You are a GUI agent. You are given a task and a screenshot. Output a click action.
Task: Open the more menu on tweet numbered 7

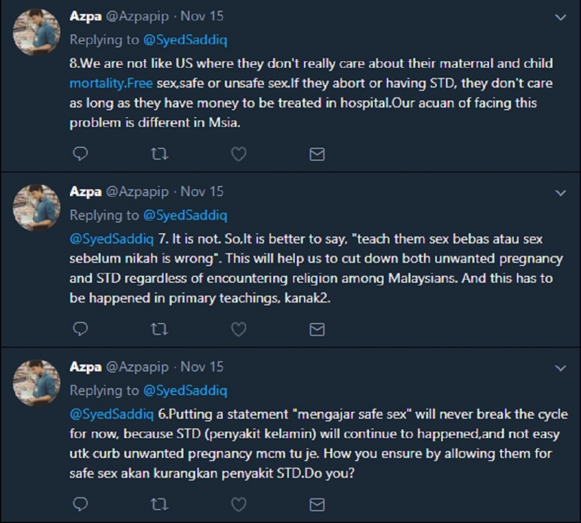(x=560, y=193)
